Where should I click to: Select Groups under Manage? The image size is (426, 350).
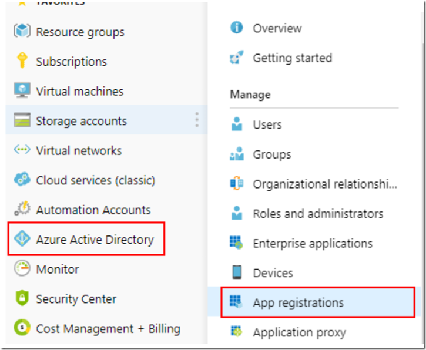point(271,154)
